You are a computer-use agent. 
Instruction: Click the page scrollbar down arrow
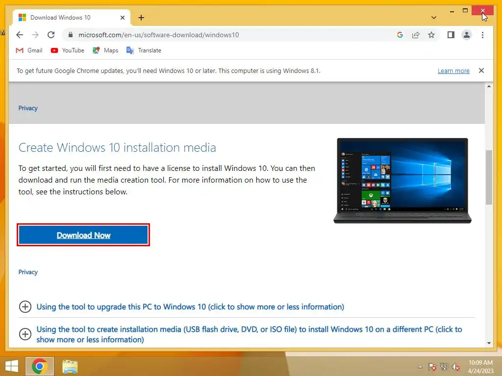489,343
